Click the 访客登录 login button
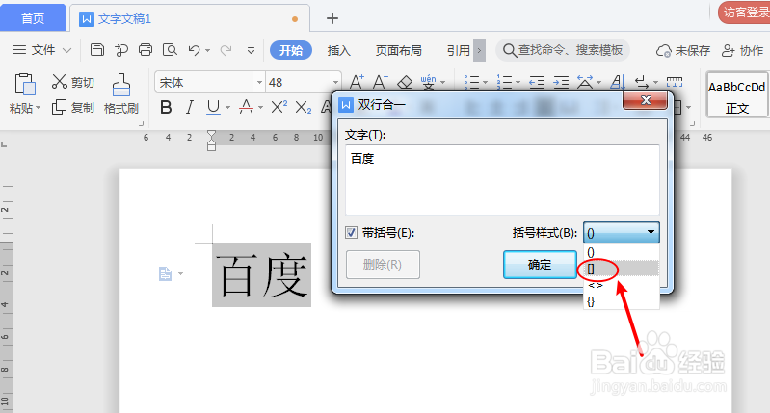 pyautogui.click(x=744, y=12)
